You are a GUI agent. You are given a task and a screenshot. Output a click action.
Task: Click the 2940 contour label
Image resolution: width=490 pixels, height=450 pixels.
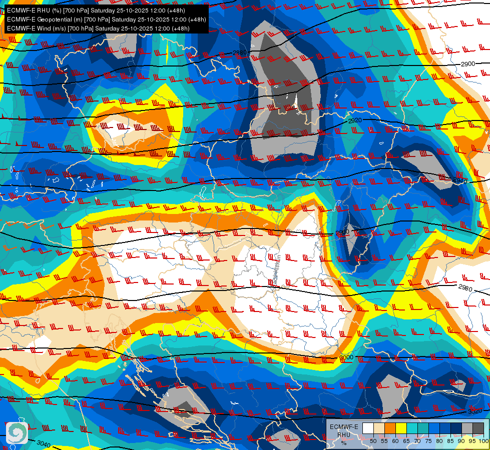click(x=460, y=181)
